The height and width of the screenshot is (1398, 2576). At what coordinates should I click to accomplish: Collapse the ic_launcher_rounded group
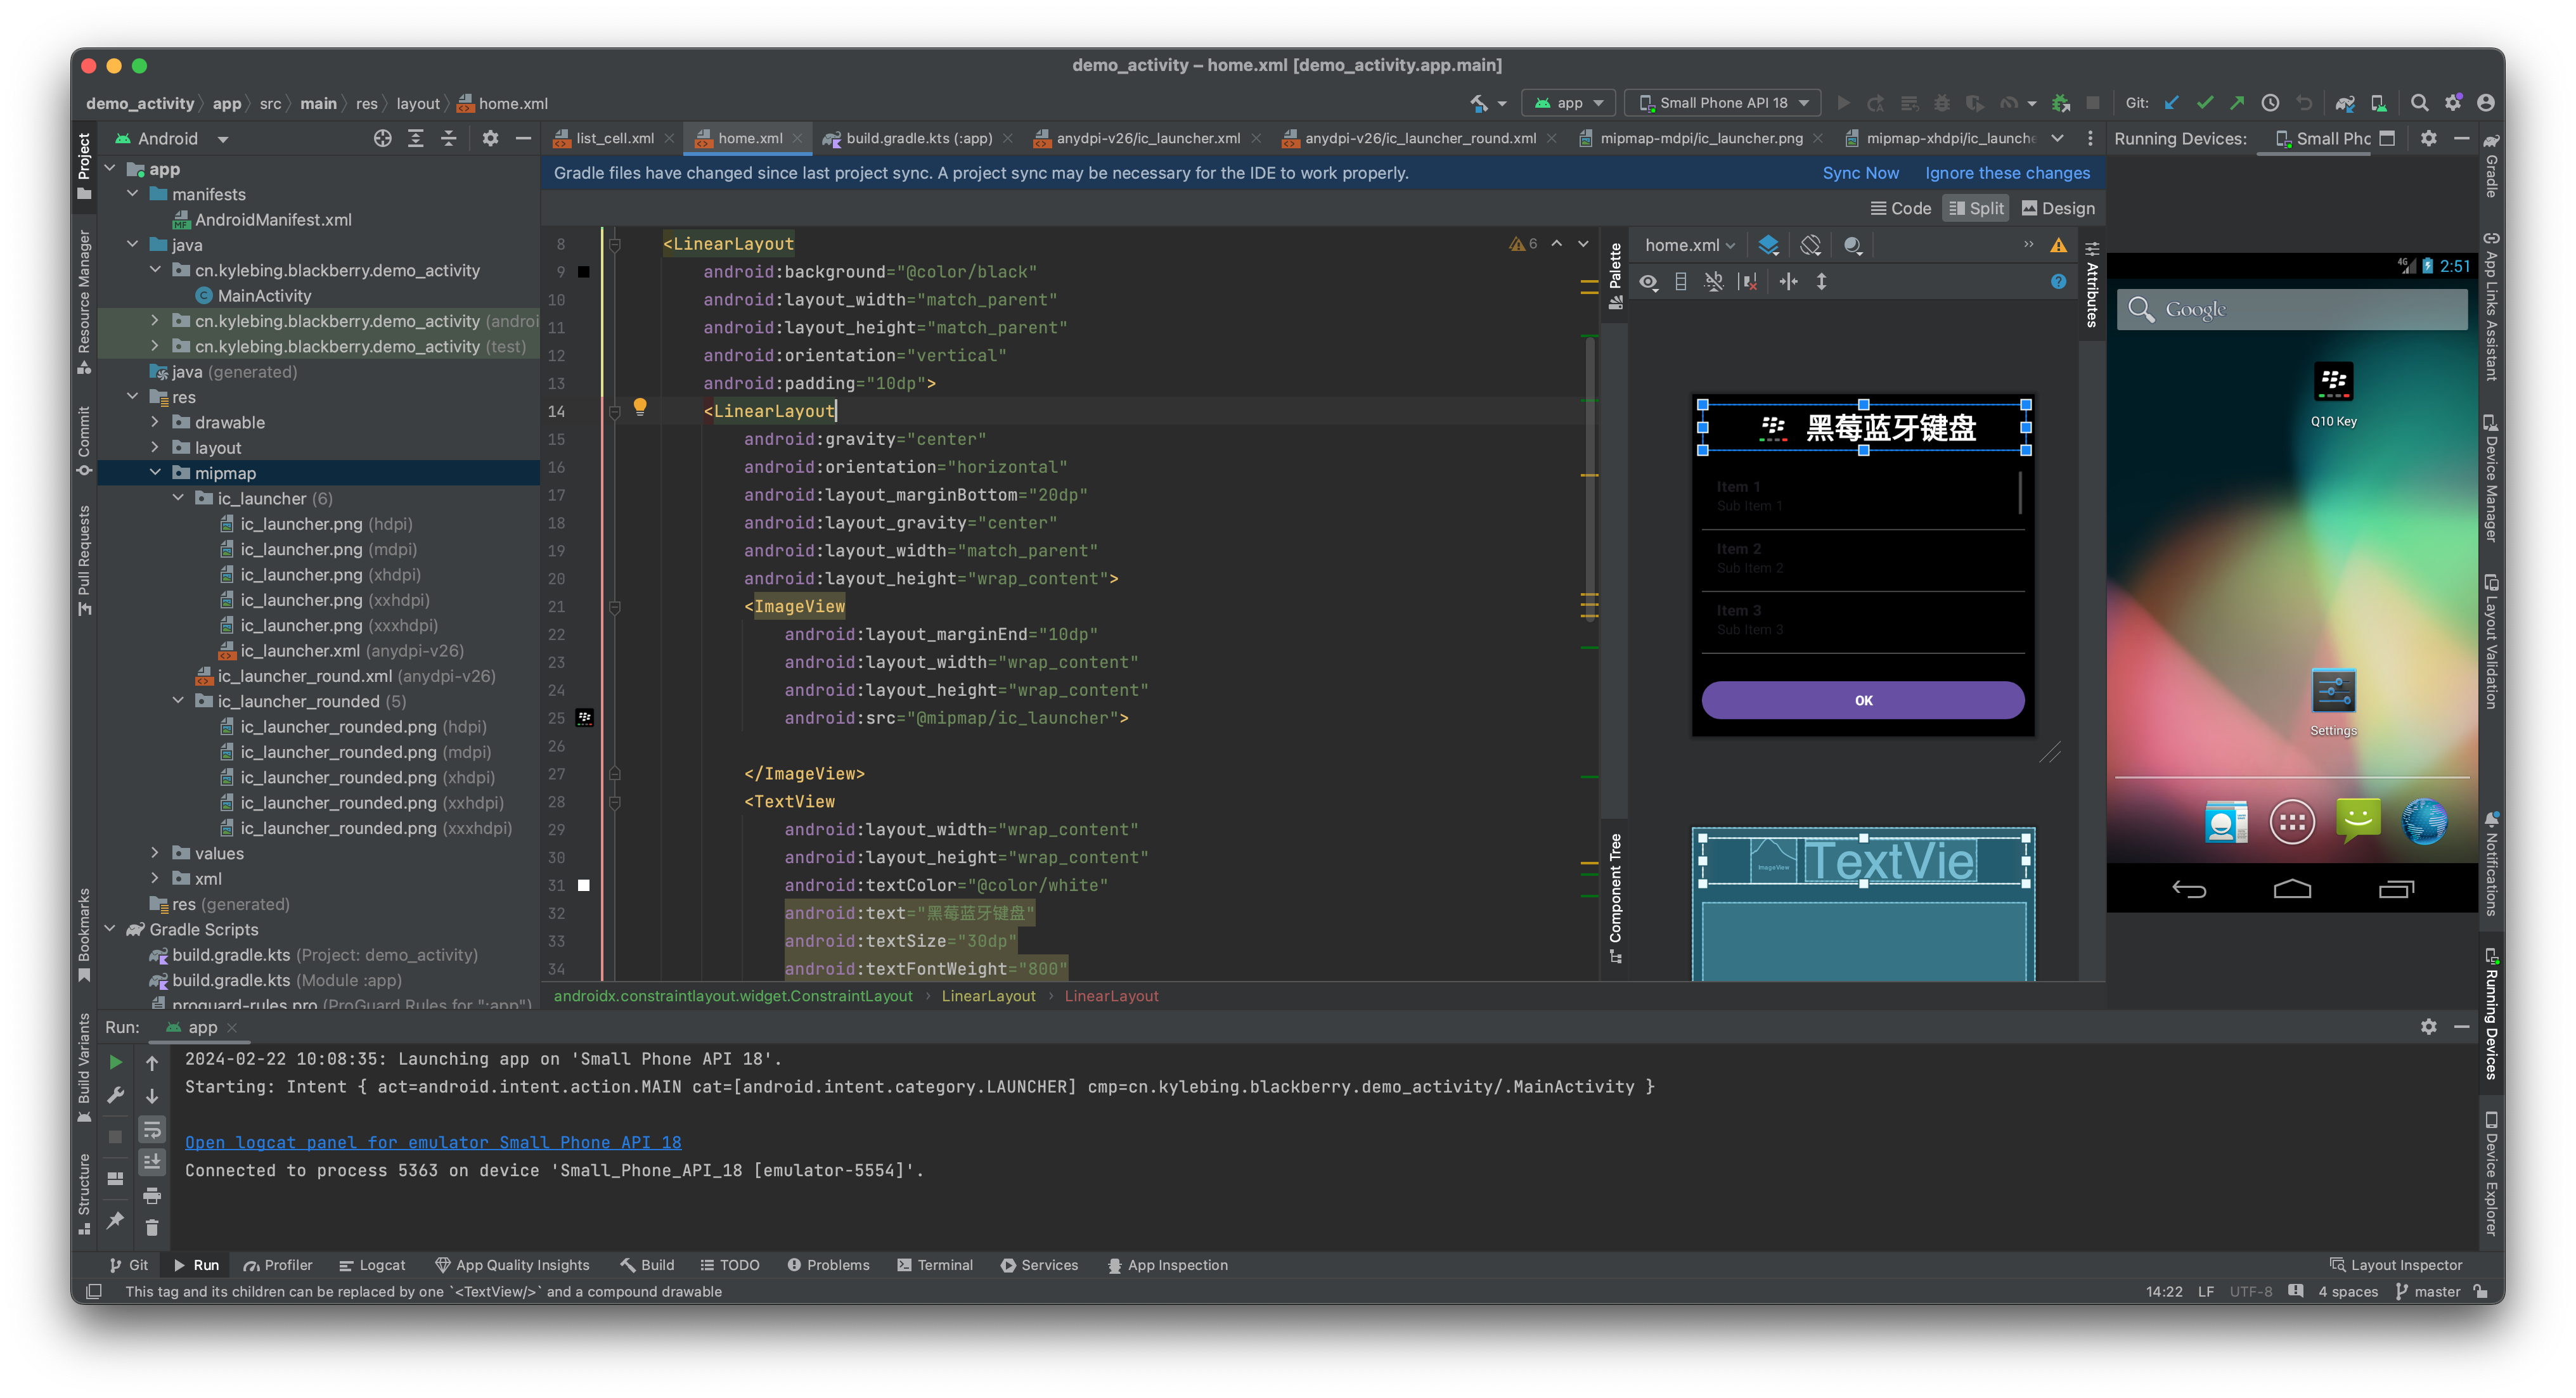[178, 701]
